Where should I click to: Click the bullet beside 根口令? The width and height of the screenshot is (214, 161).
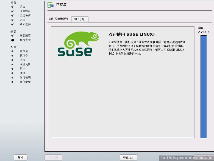coord(12,56)
